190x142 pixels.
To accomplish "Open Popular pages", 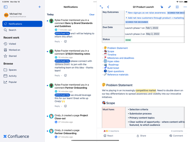I will point(10,82).
